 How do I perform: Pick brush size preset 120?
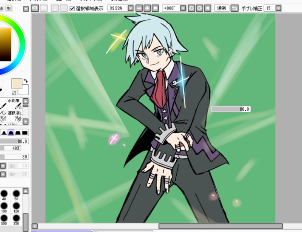(16, 207)
